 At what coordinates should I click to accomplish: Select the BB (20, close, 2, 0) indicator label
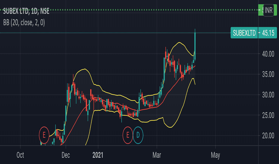pos(24,23)
